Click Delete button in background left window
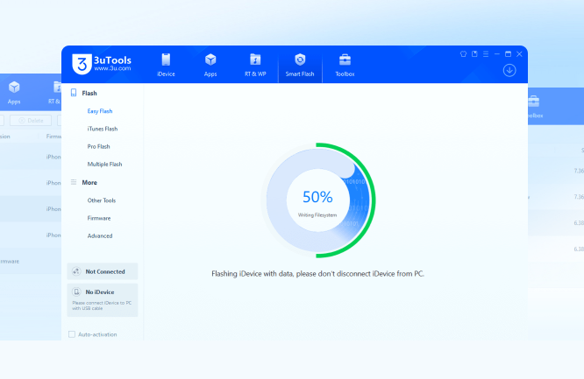 pos(31,121)
